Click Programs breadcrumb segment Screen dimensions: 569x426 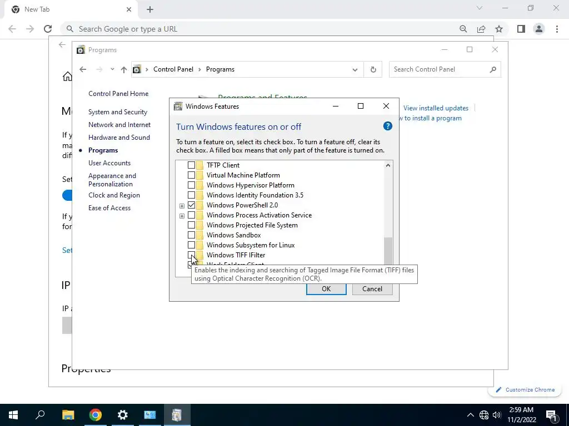coord(220,69)
